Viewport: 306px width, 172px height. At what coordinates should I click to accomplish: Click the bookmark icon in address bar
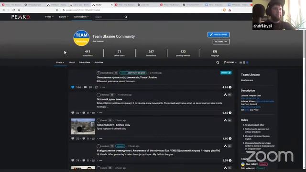click(57, 10)
